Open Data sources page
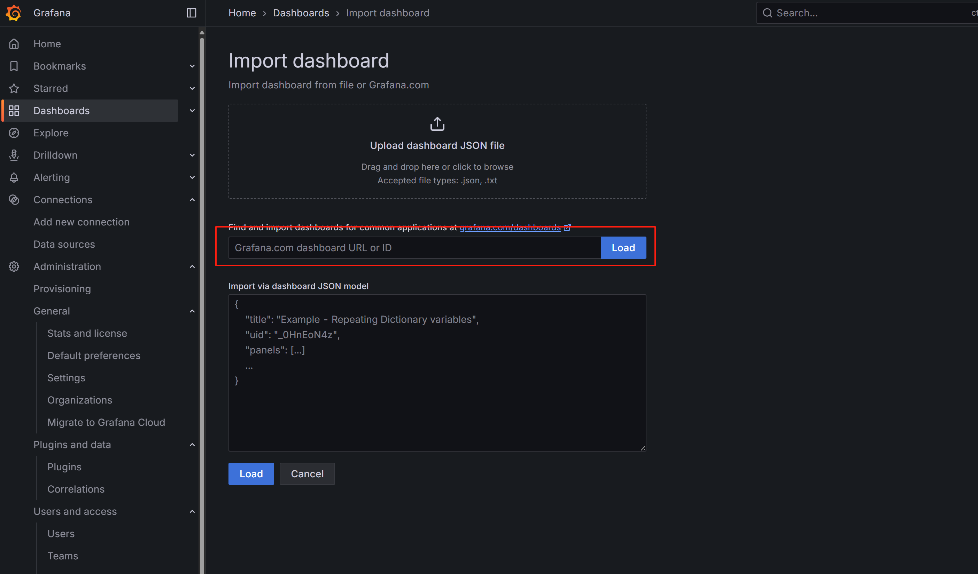 (64, 244)
